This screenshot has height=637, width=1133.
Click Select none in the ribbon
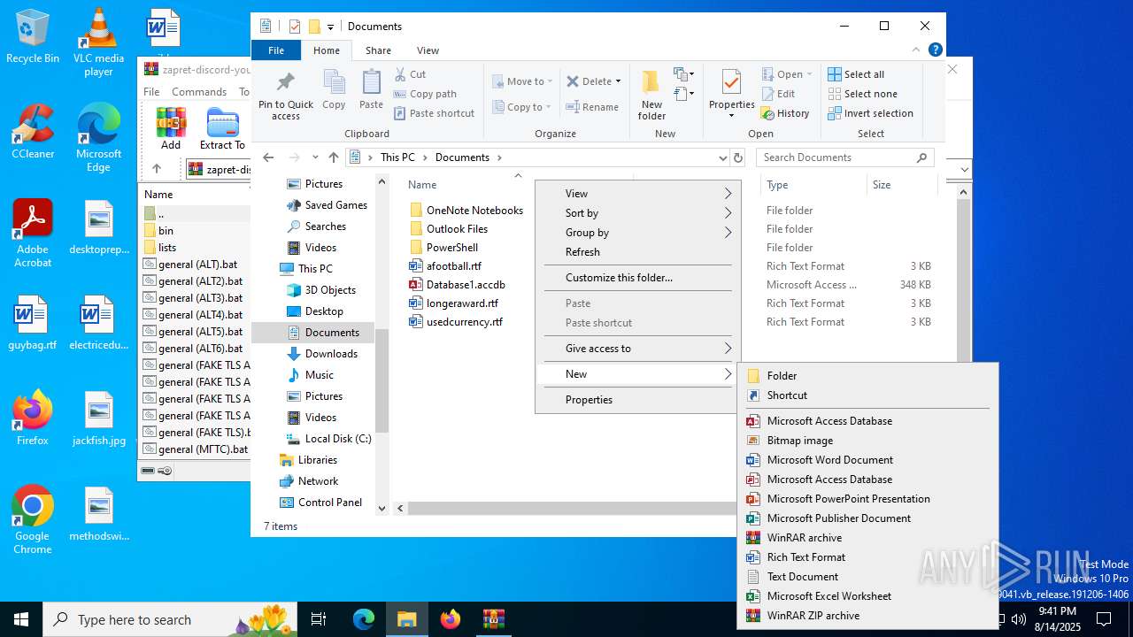pos(862,94)
